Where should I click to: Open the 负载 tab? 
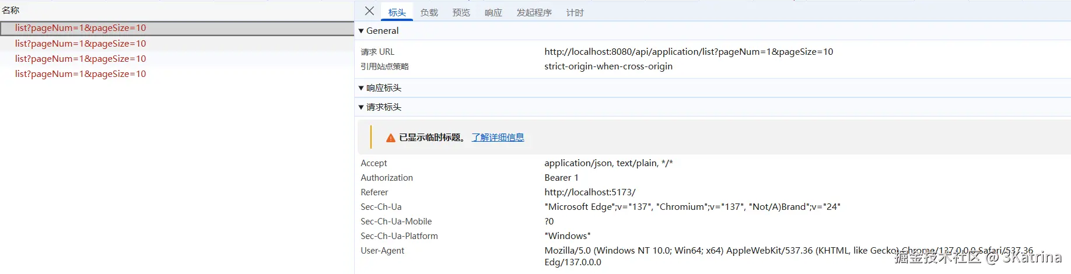tap(429, 12)
